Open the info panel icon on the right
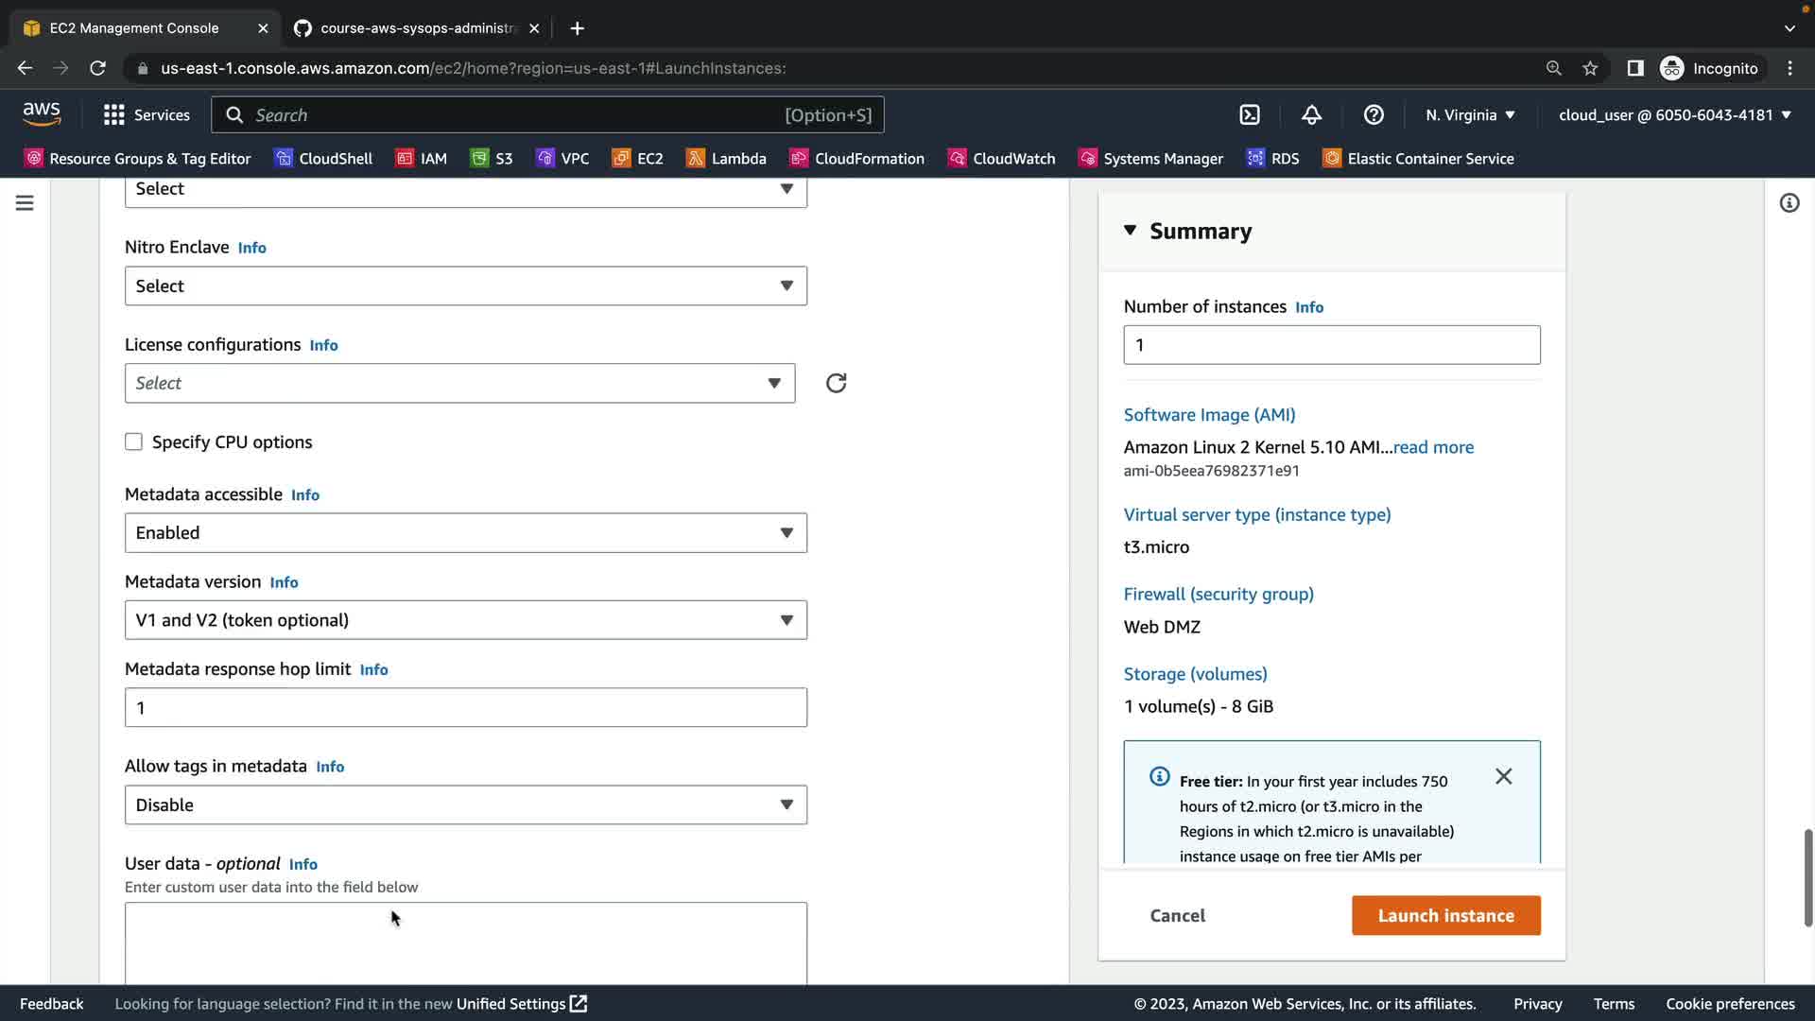Viewport: 1815px width, 1021px height. coord(1789,203)
